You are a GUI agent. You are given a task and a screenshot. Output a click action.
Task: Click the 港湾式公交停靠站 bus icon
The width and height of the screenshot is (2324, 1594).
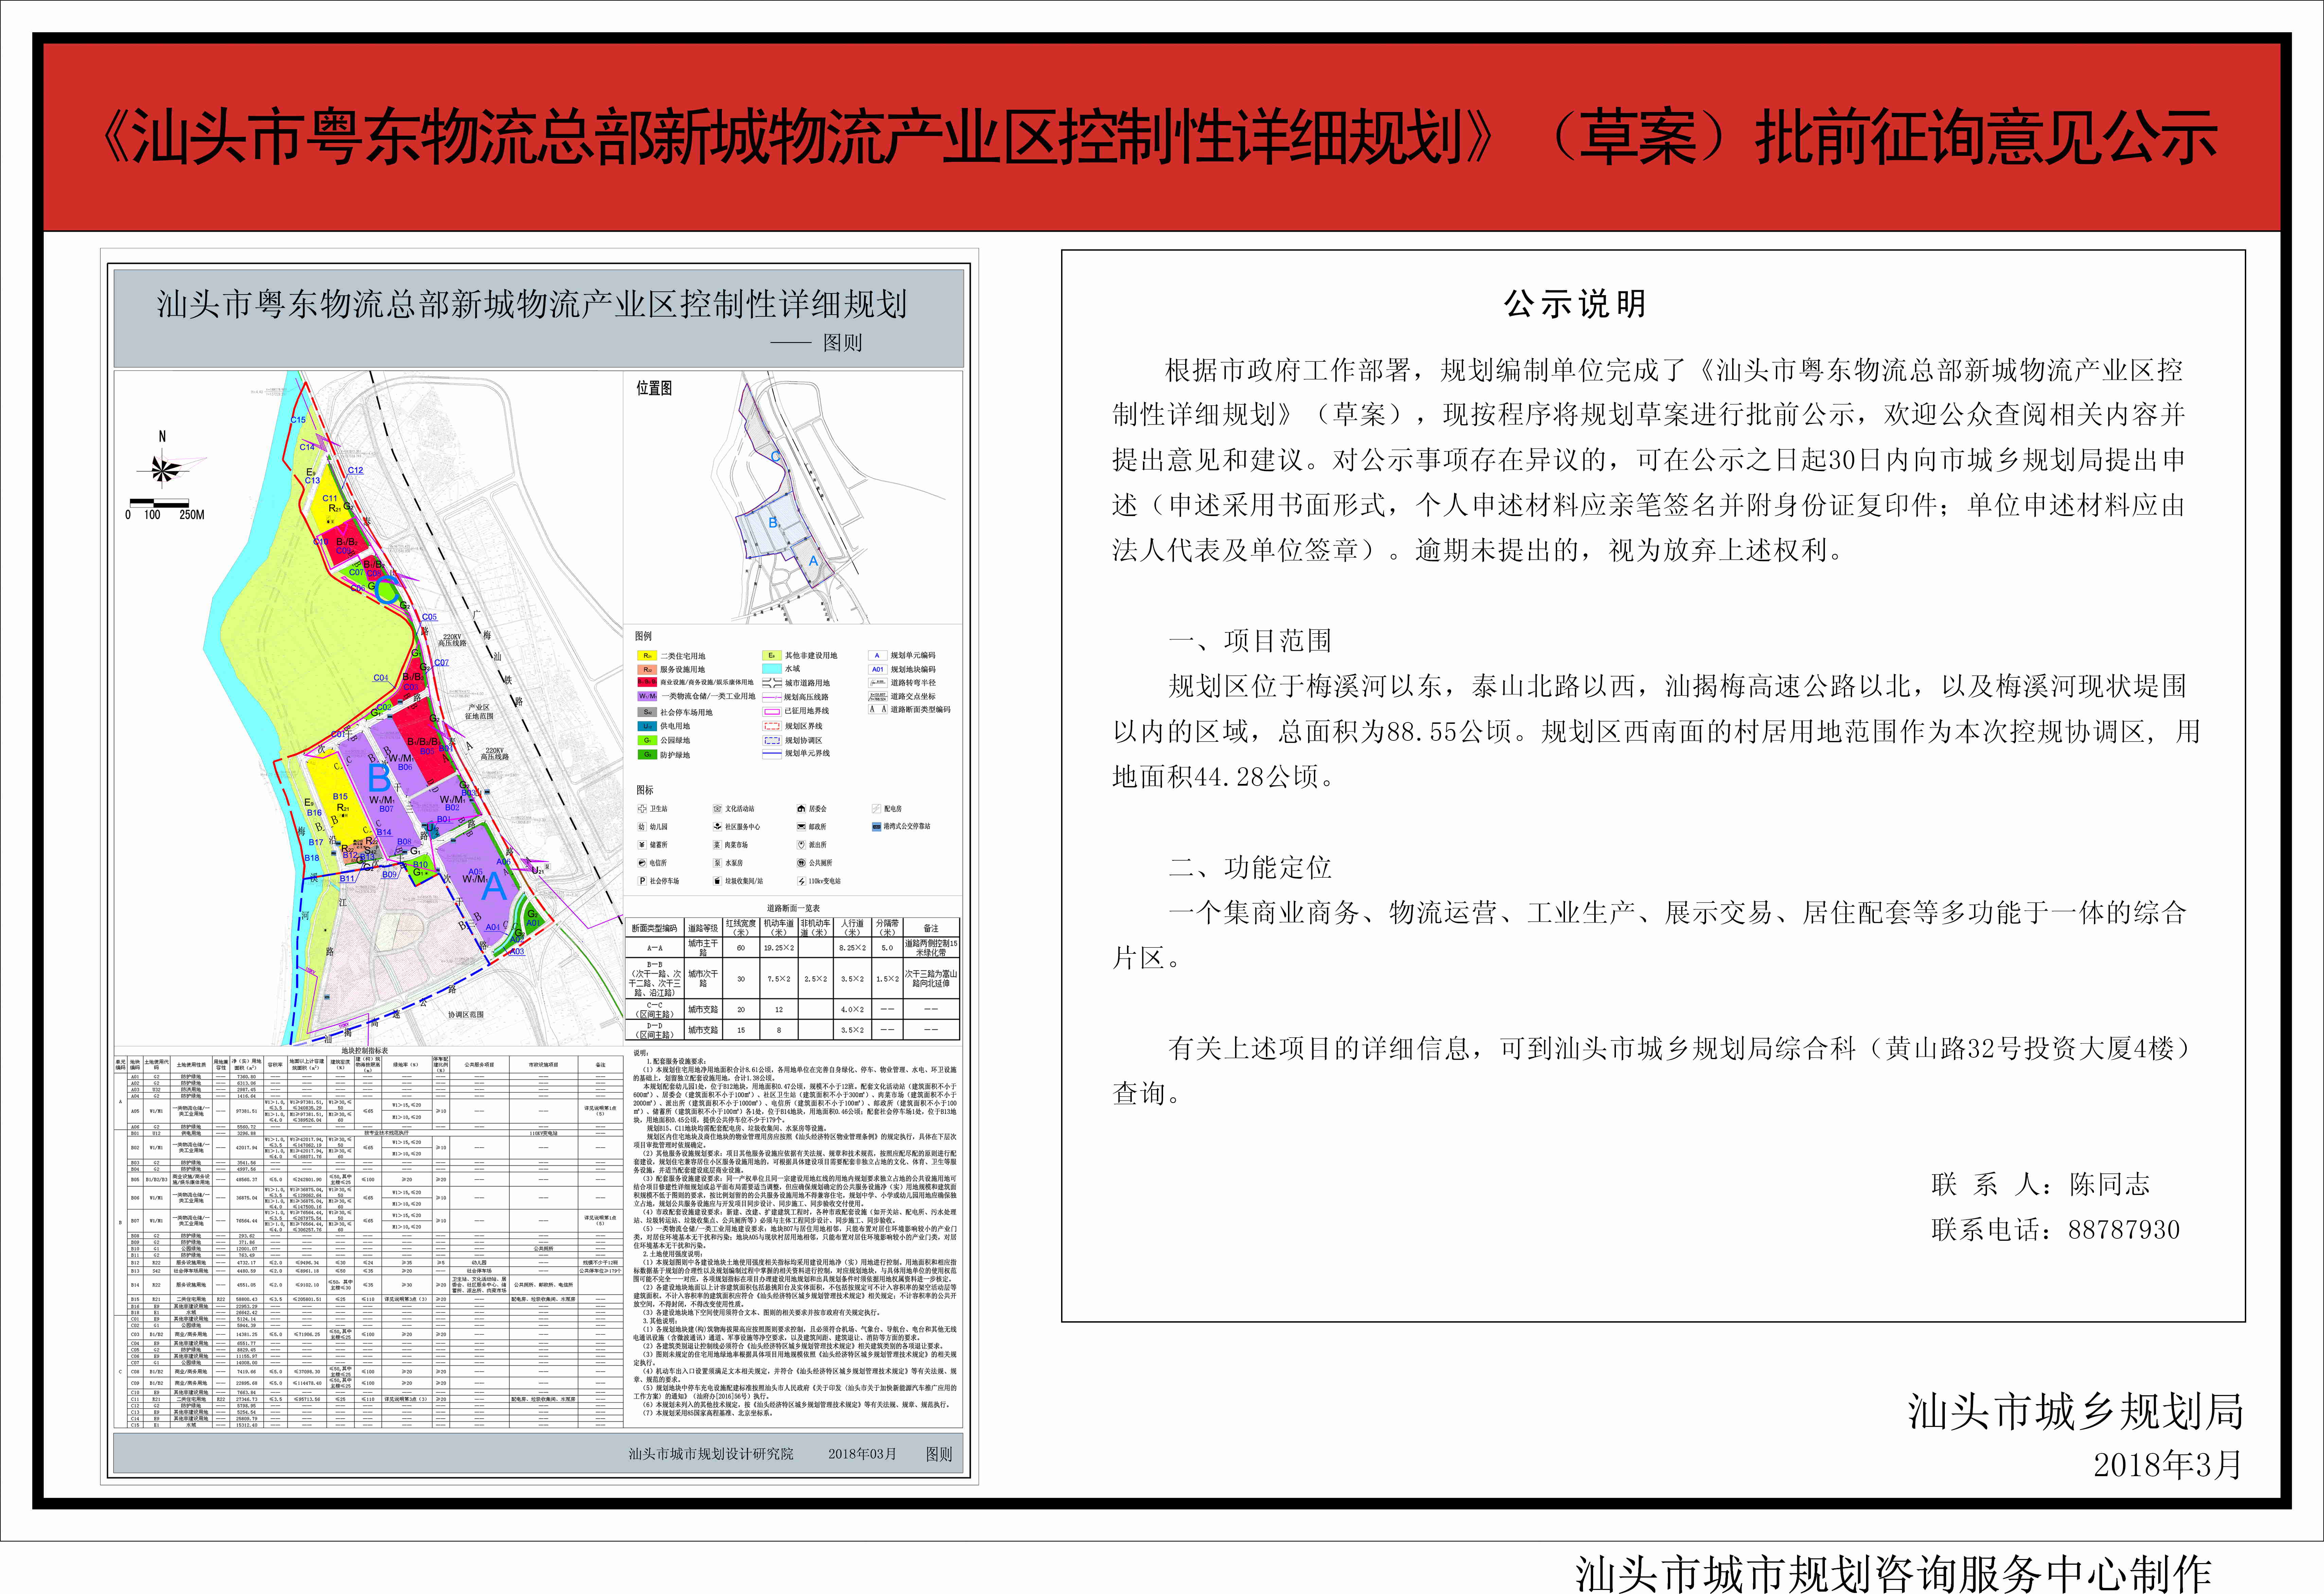point(877,826)
